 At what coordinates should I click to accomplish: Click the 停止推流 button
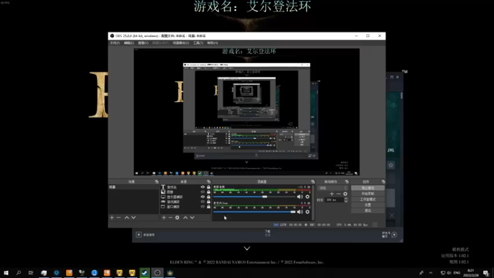coord(367,188)
